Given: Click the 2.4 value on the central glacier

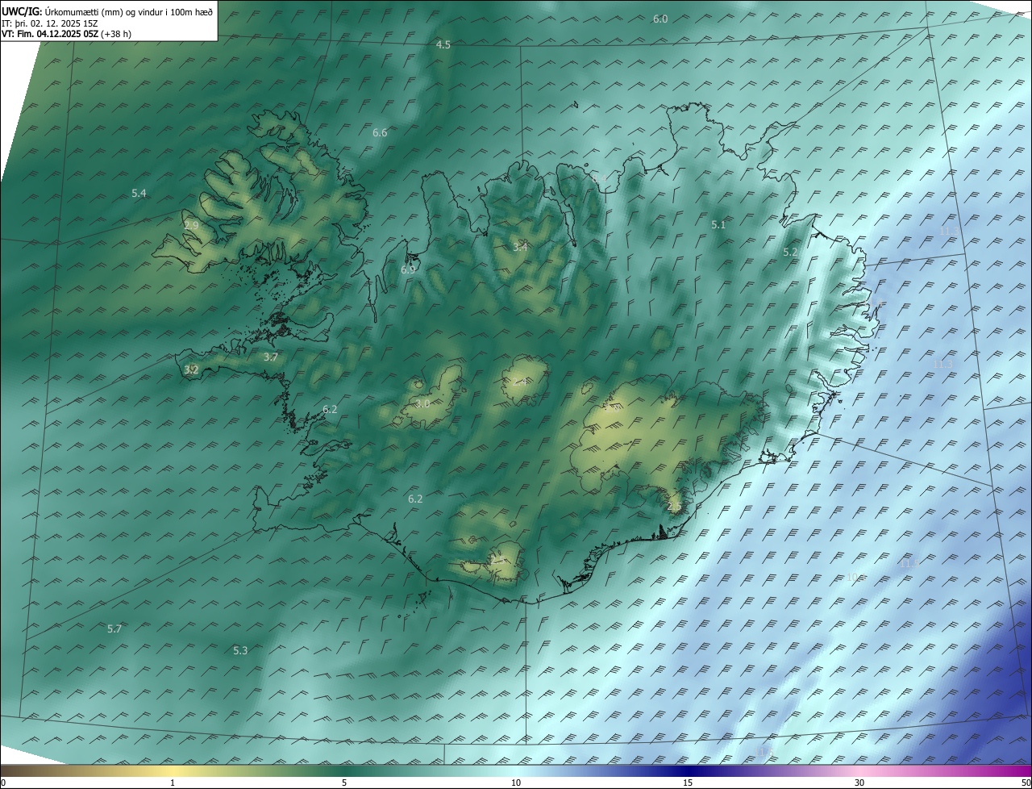Looking at the screenshot, I should 520,382.
